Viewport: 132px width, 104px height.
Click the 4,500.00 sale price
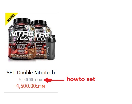tap(31, 86)
